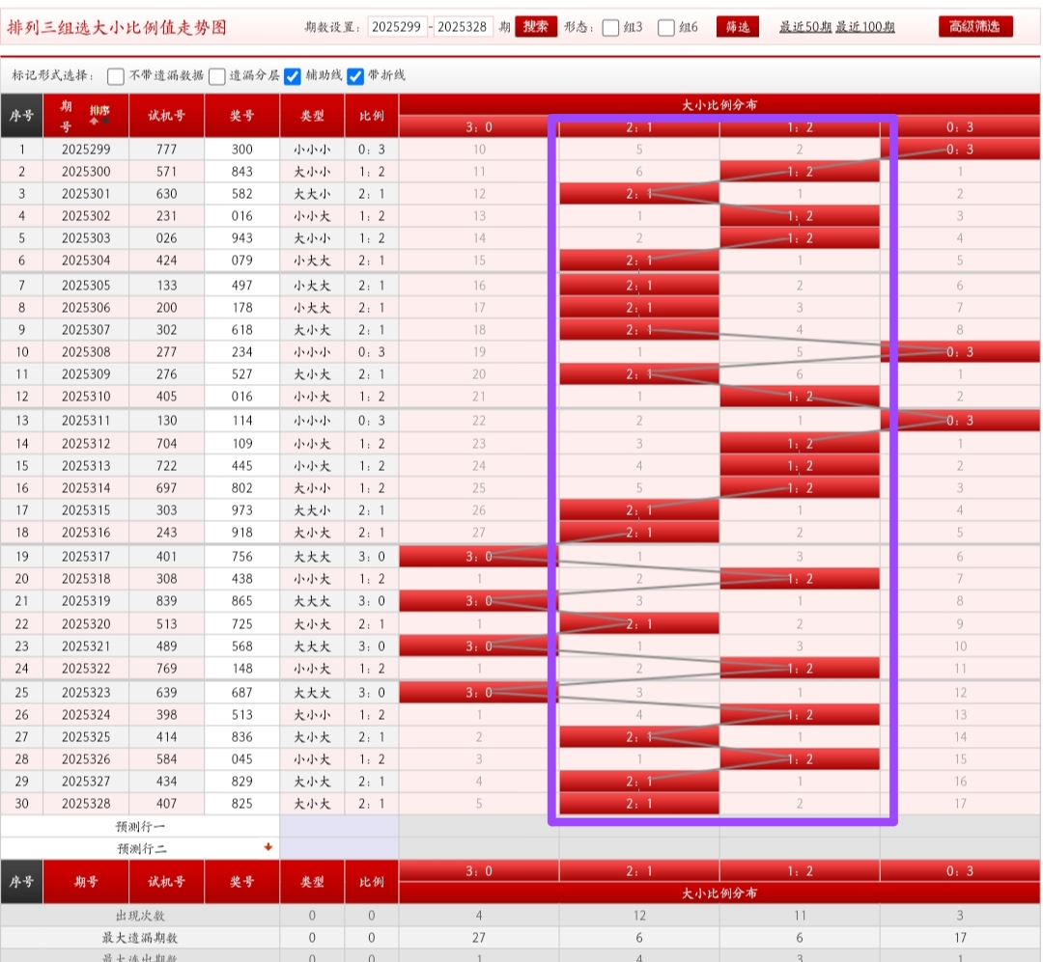Click the 0:3 marker in row 2025299
This screenshot has height=962, width=1043.
(959, 150)
